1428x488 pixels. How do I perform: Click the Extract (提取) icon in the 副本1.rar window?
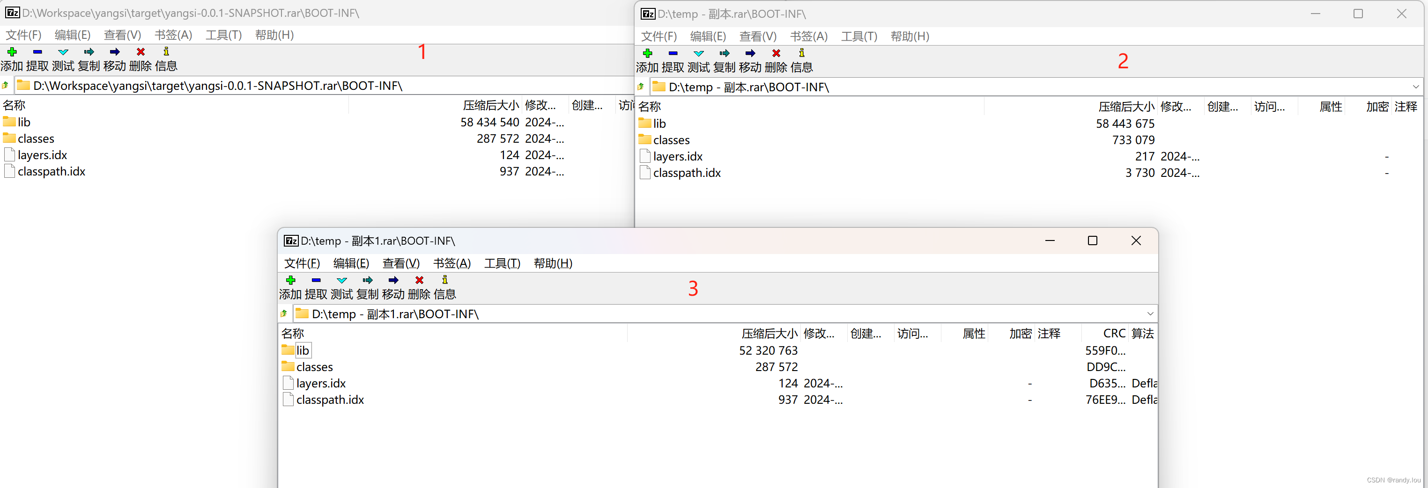point(316,281)
